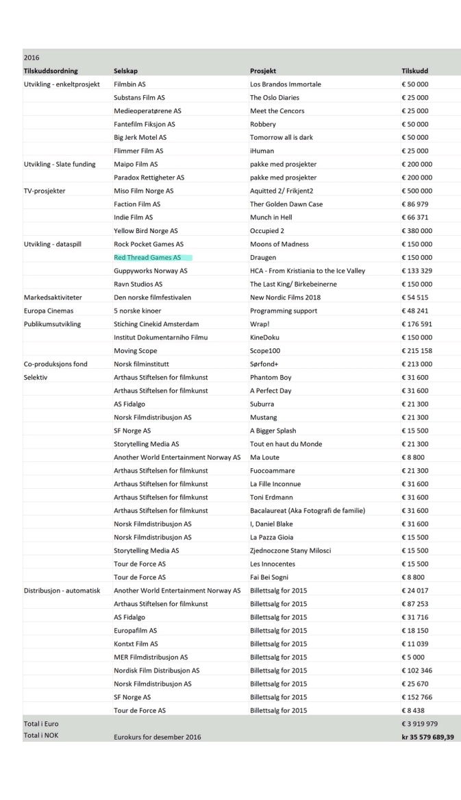Screen dimensions: 461x800
Task: Select Guppyworks Norway AS cell
Action: pyautogui.click(x=151, y=270)
